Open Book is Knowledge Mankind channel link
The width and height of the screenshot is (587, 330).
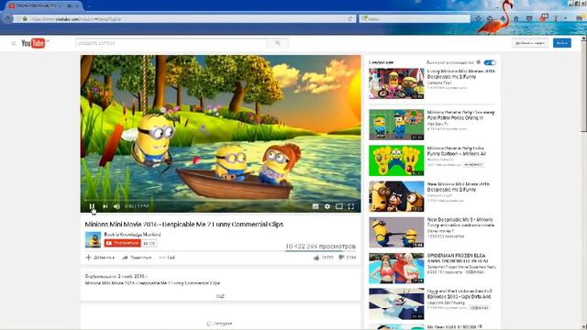(x=132, y=235)
